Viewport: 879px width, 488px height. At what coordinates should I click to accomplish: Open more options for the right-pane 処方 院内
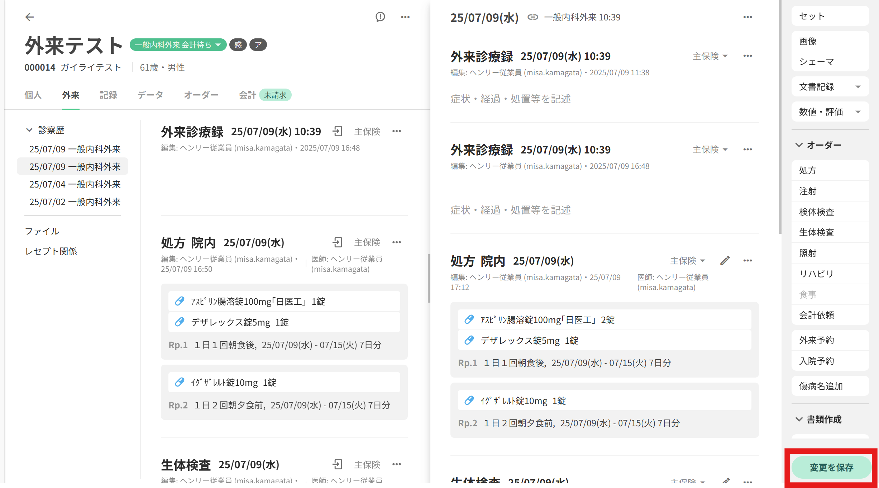pyautogui.click(x=747, y=261)
